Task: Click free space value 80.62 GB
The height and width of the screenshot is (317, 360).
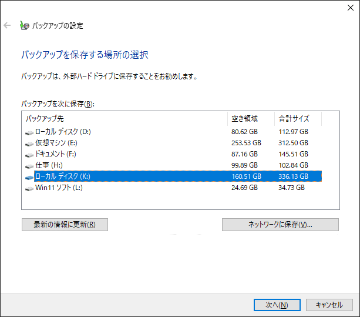Action: click(244, 132)
